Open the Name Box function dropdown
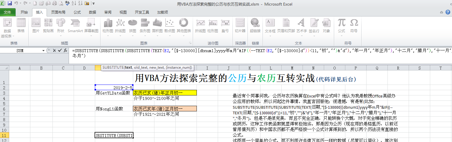Image resolution: width=452 pixels, height=142 pixels. click(x=43, y=51)
